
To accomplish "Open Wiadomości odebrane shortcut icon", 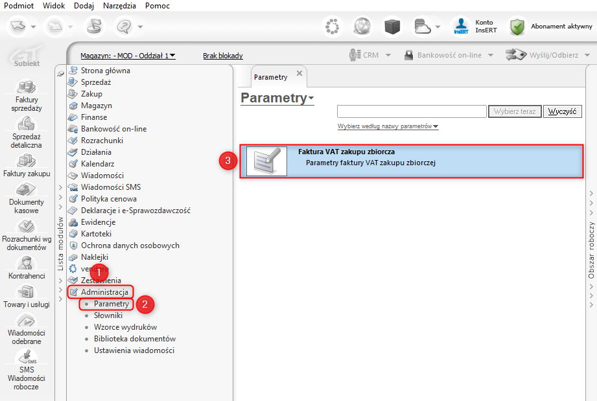I will tap(26, 320).
